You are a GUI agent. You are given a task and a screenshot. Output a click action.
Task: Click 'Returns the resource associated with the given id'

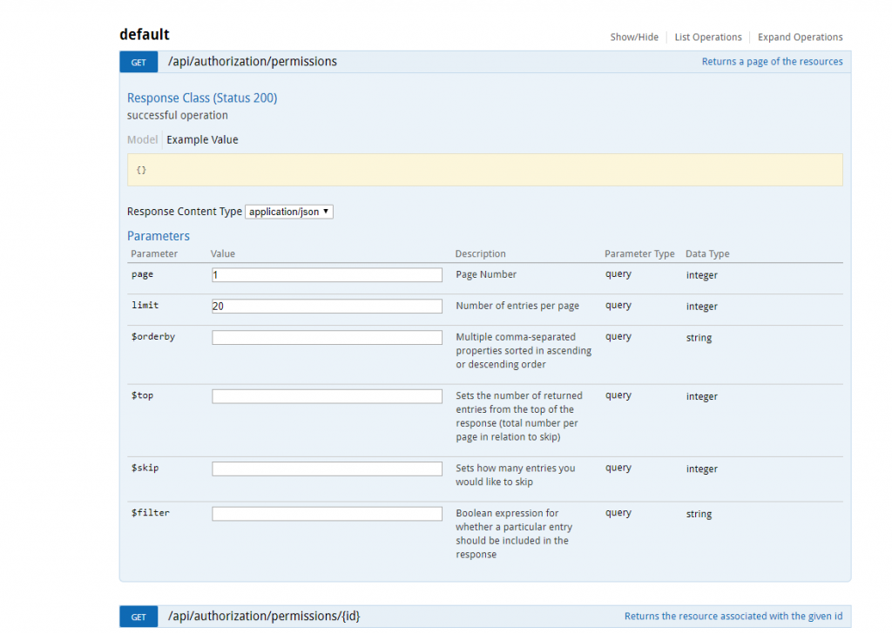(x=733, y=616)
